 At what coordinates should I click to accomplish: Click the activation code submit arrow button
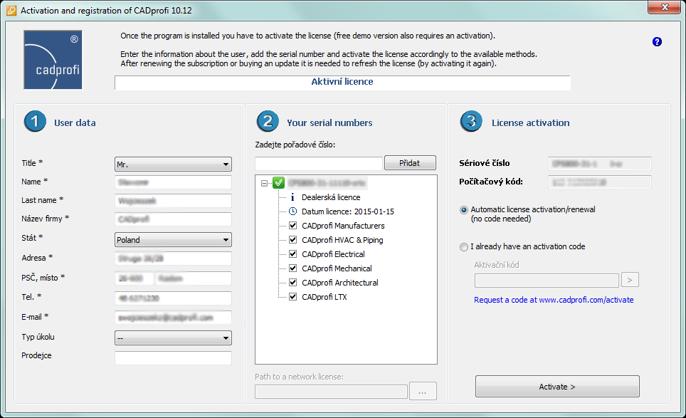pos(630,280)
